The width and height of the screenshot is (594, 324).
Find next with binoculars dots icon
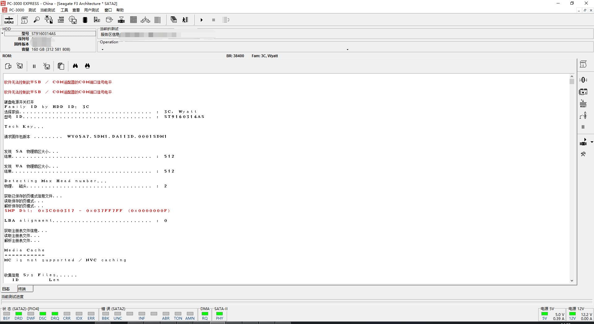[88, 66]
